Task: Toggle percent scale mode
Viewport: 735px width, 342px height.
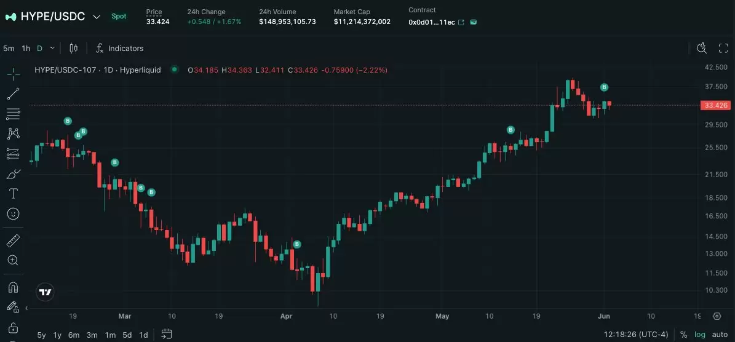Action: 684,335
